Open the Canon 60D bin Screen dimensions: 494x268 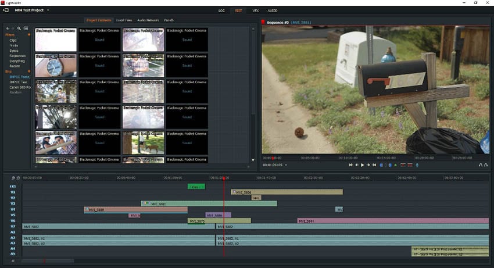pos(20,87)
